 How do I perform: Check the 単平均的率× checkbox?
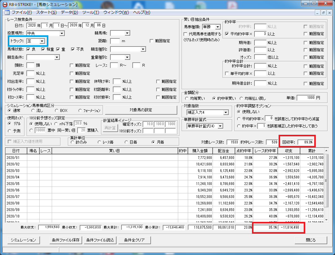pyautogui.click(x=227, y=73)
